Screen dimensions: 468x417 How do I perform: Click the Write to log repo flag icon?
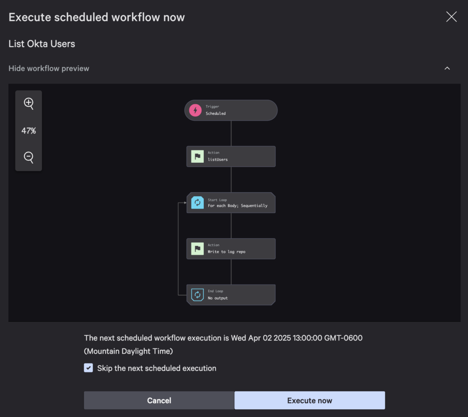click(x=197, y=249)
